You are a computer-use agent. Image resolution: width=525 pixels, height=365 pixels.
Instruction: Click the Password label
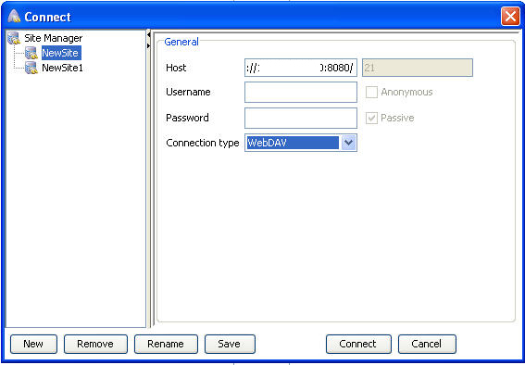coord(187,118)
